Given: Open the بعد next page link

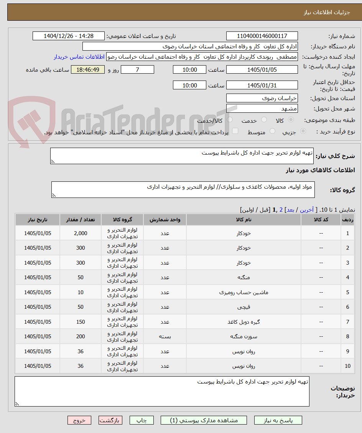Looking at the screenshot, I should click(x=290, y=210).
